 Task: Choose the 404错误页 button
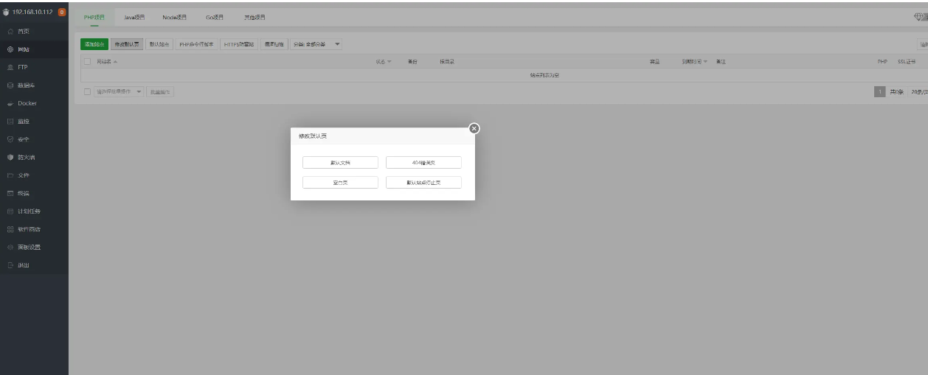tap(423, 163)
